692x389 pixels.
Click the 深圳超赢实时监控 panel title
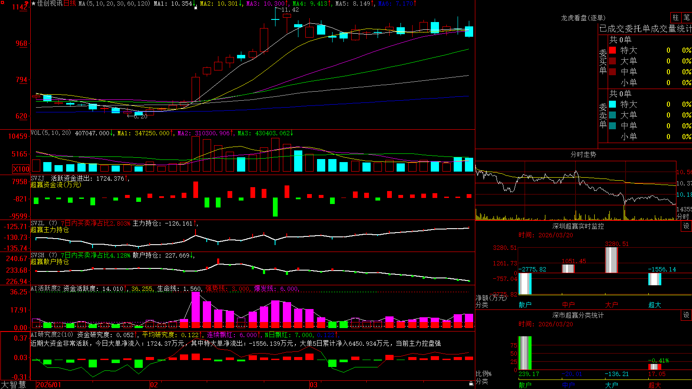click(578, 226)
